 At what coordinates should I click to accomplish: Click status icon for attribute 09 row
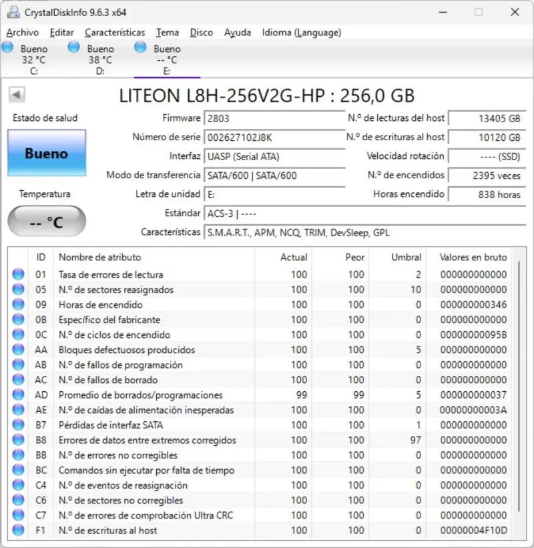click(18, 304)
